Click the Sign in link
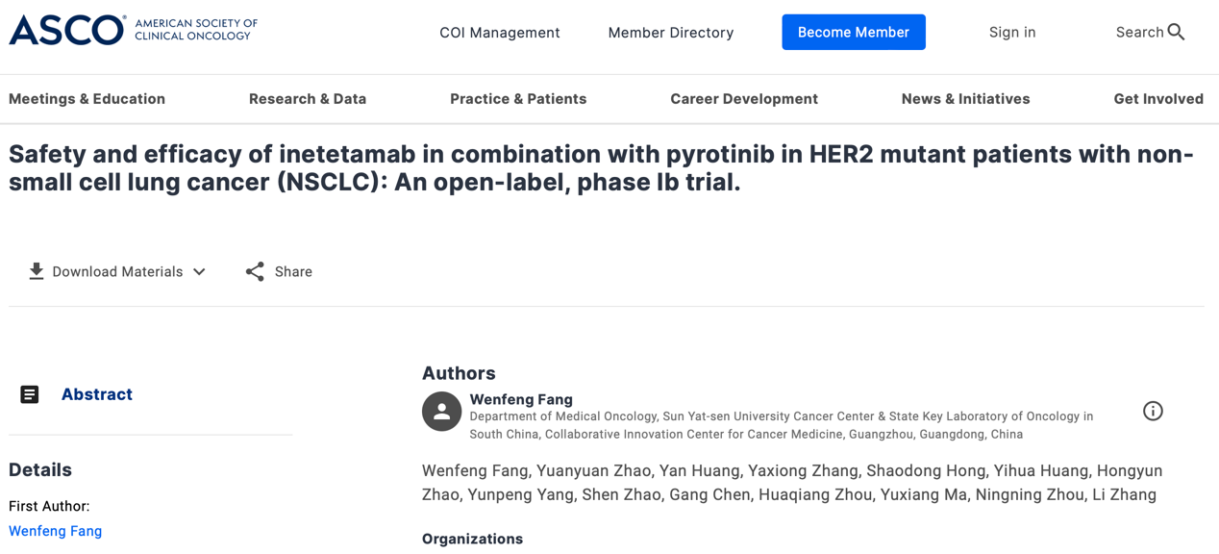Viewport: 1219px width, 554px height. 1012,33
